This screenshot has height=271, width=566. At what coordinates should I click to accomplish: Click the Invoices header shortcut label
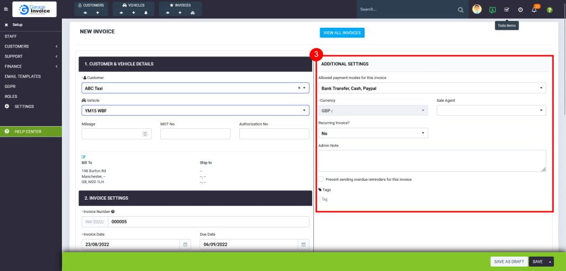180,6
